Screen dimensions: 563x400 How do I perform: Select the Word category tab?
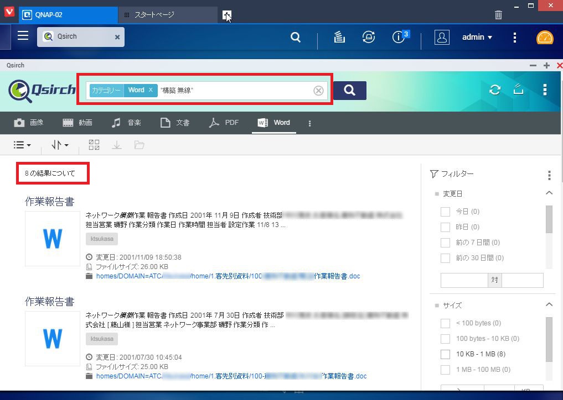274,123
